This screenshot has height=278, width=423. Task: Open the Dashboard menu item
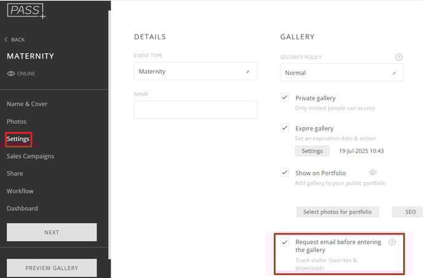22,208
